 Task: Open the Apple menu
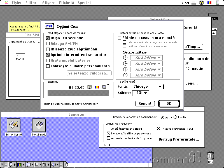(x=6, y=3)
